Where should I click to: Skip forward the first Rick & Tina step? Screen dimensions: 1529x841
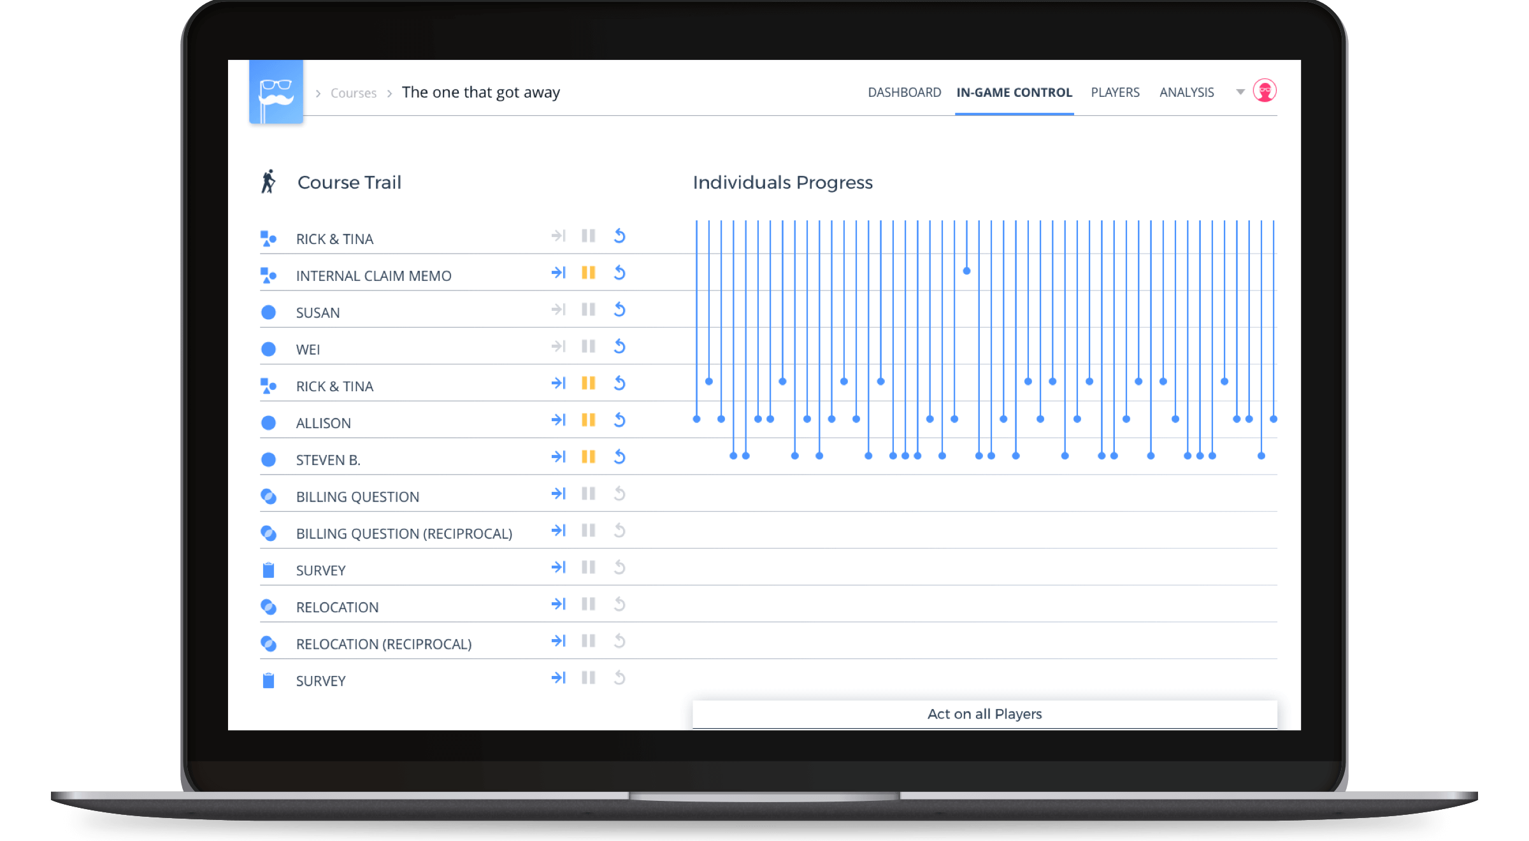coord(558,236)
